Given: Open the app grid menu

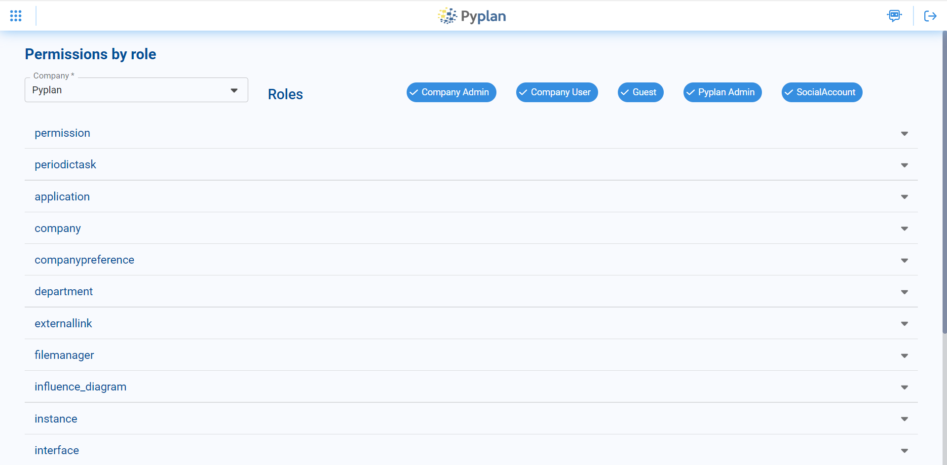Looking at the screenshot, I should (16, 15).
